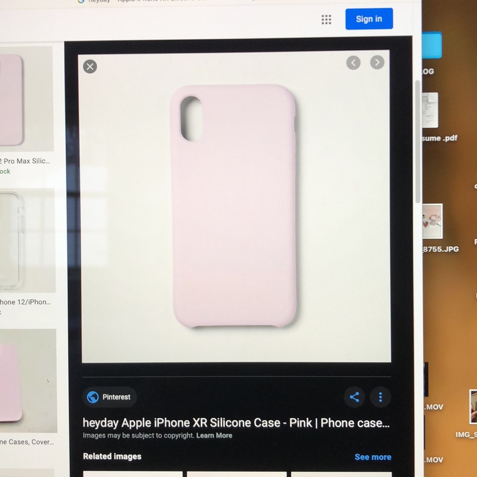Open the Google apps grid icon

pyautogui.click(x=327, y=19)
